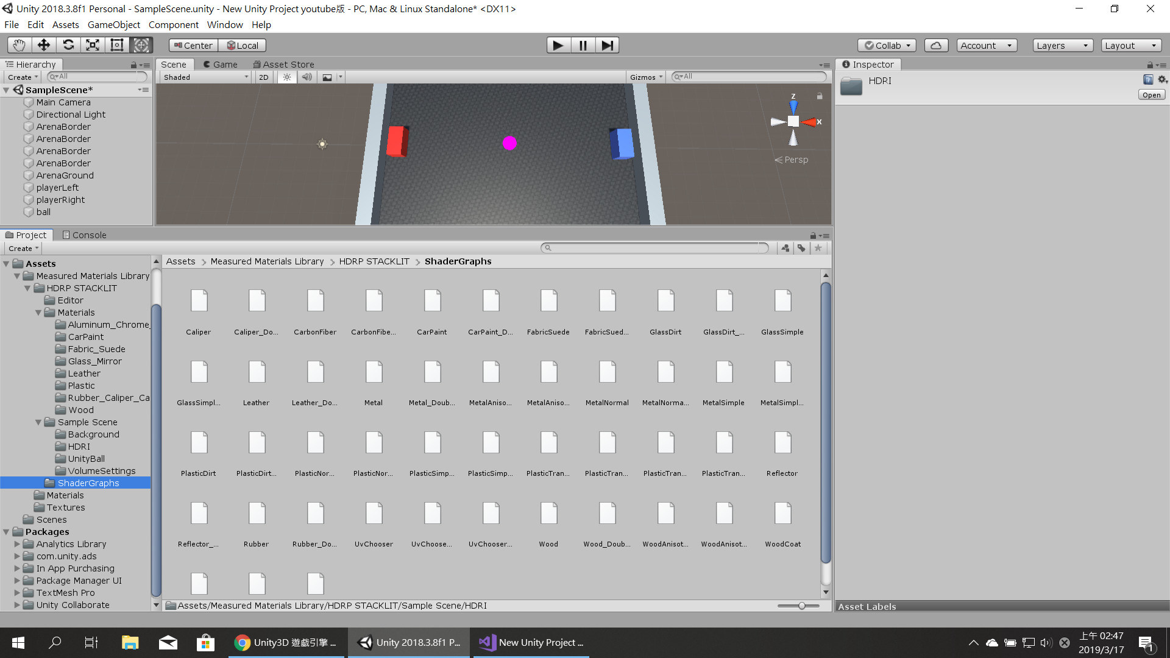
Task: Go to HDRP STACKLIT breadcrumb
Action: pos(374,261)
